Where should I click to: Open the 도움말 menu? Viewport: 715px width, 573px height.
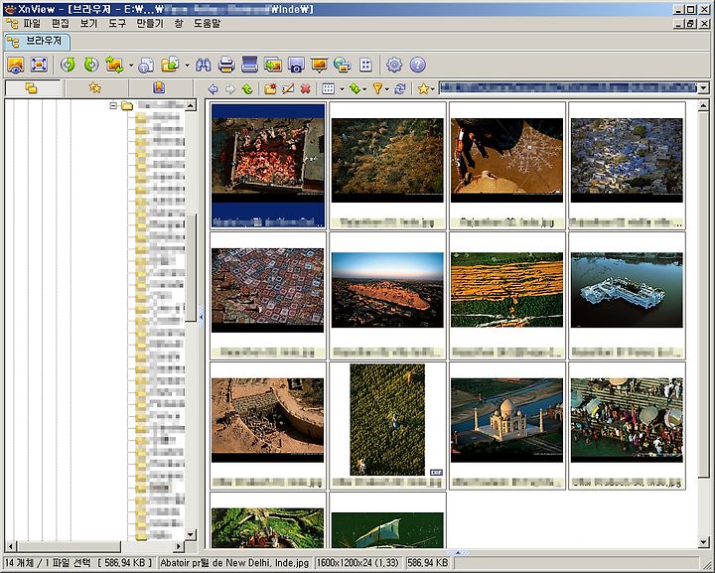click(x=207, y=23)
